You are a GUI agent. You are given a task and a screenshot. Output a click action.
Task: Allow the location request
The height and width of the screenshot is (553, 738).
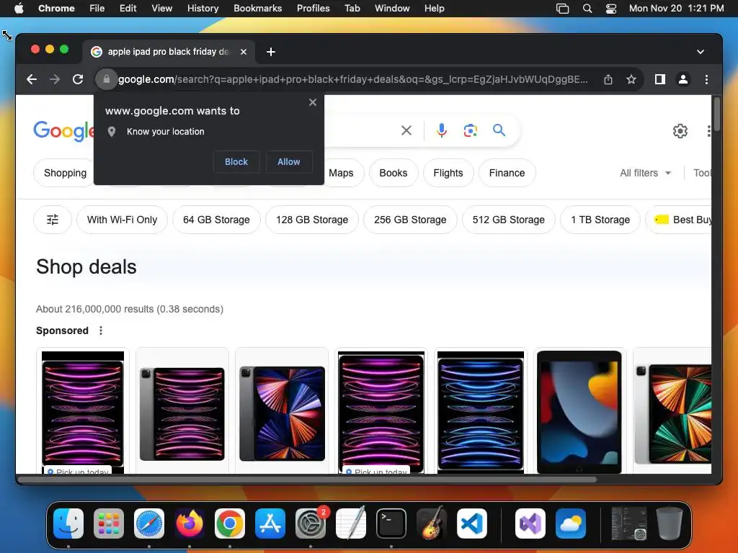point(288,162)
